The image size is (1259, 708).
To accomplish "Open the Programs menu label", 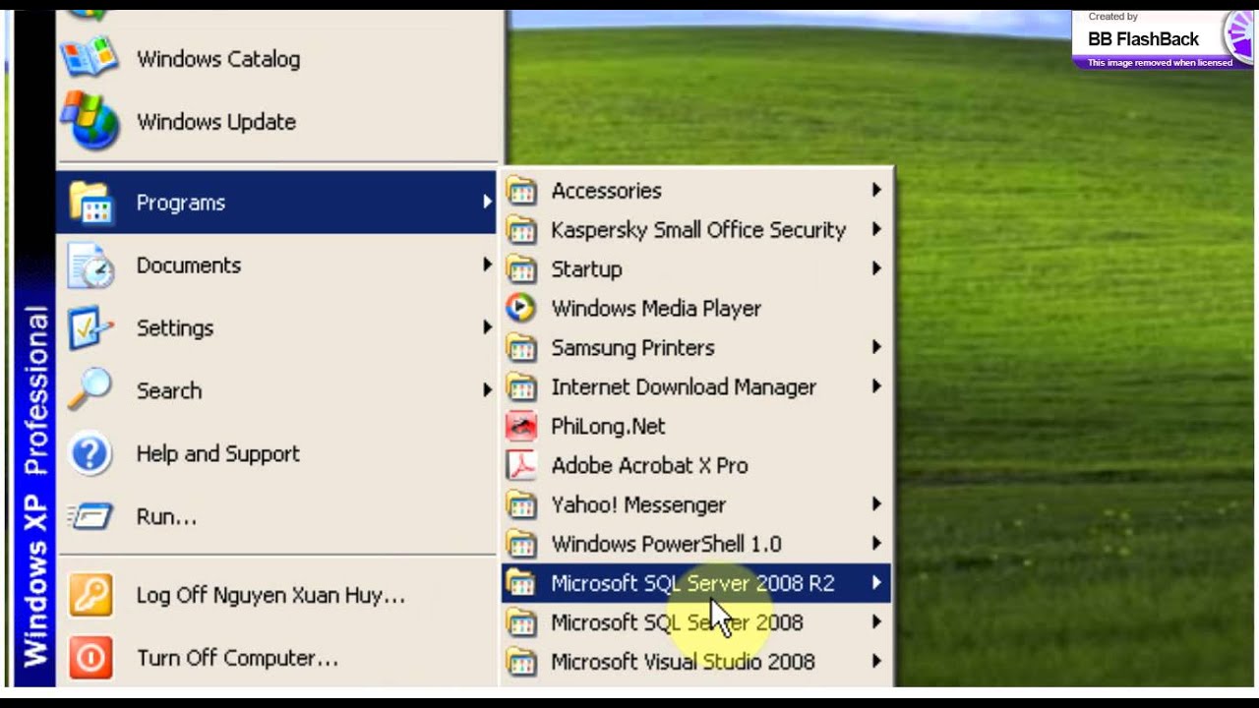I will coord(181,203).
